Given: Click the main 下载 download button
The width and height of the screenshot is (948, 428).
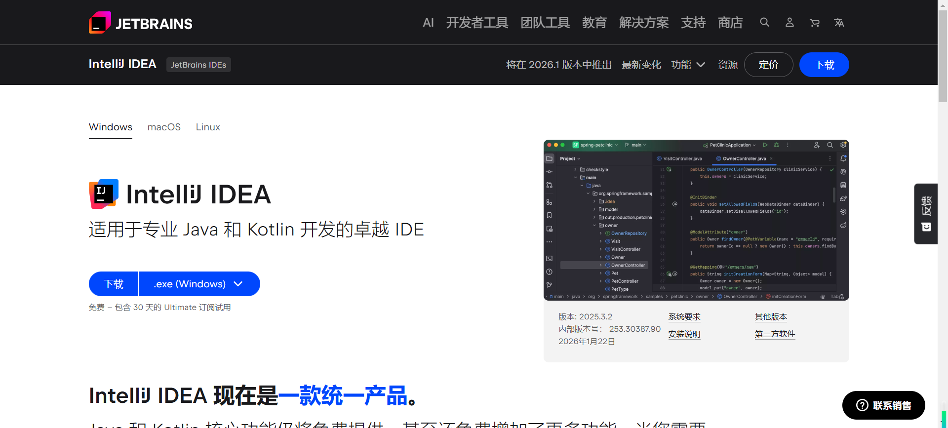Looking at the screenshot, I should (114, 284).
